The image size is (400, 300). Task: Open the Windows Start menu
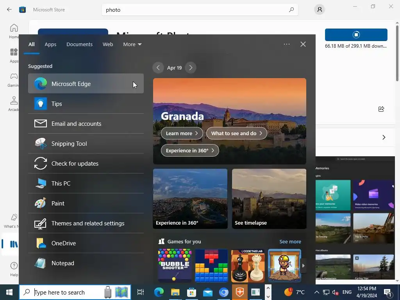point(9,292)
